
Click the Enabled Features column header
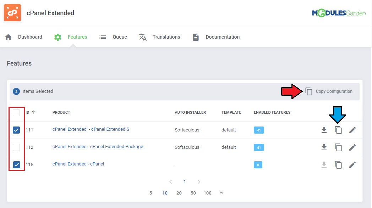pyautogui.click(x=272, y=113)
